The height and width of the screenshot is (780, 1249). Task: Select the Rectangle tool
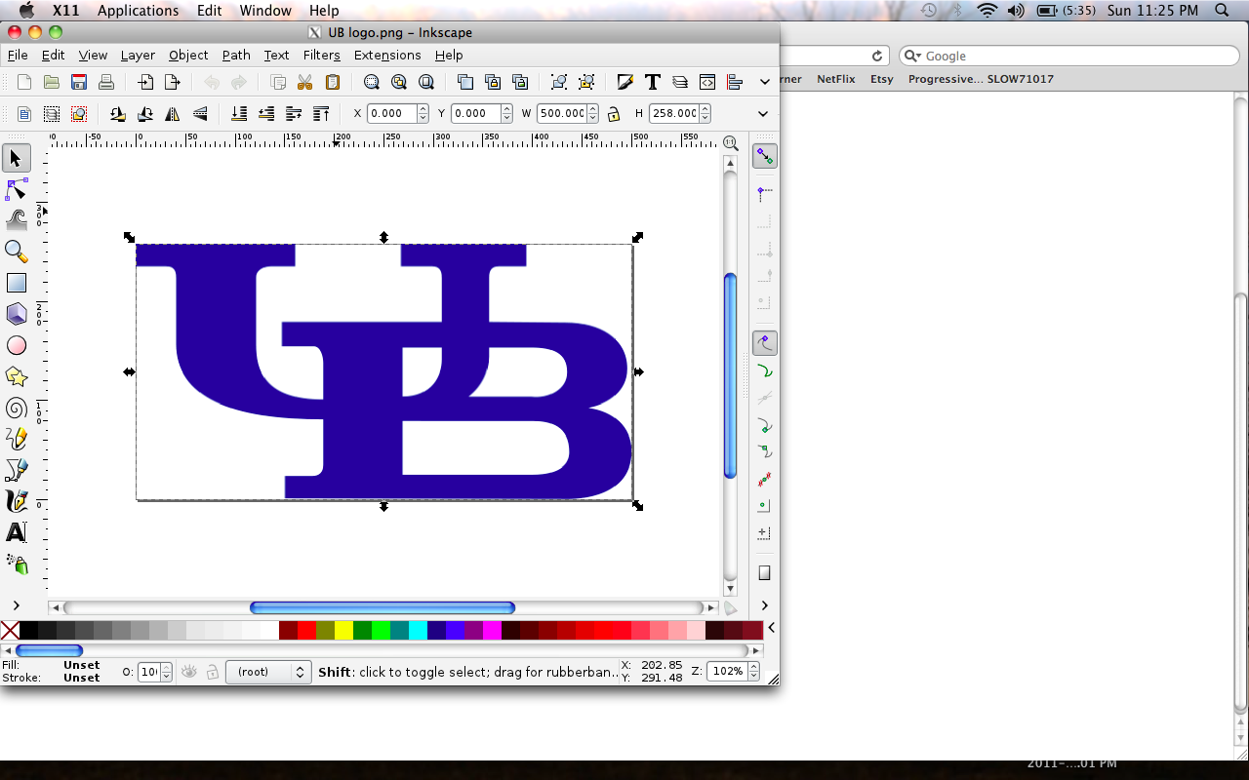(16, 283)
